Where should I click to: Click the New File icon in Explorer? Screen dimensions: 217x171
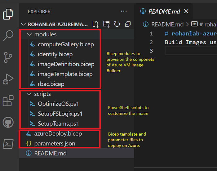click(95, 24)
